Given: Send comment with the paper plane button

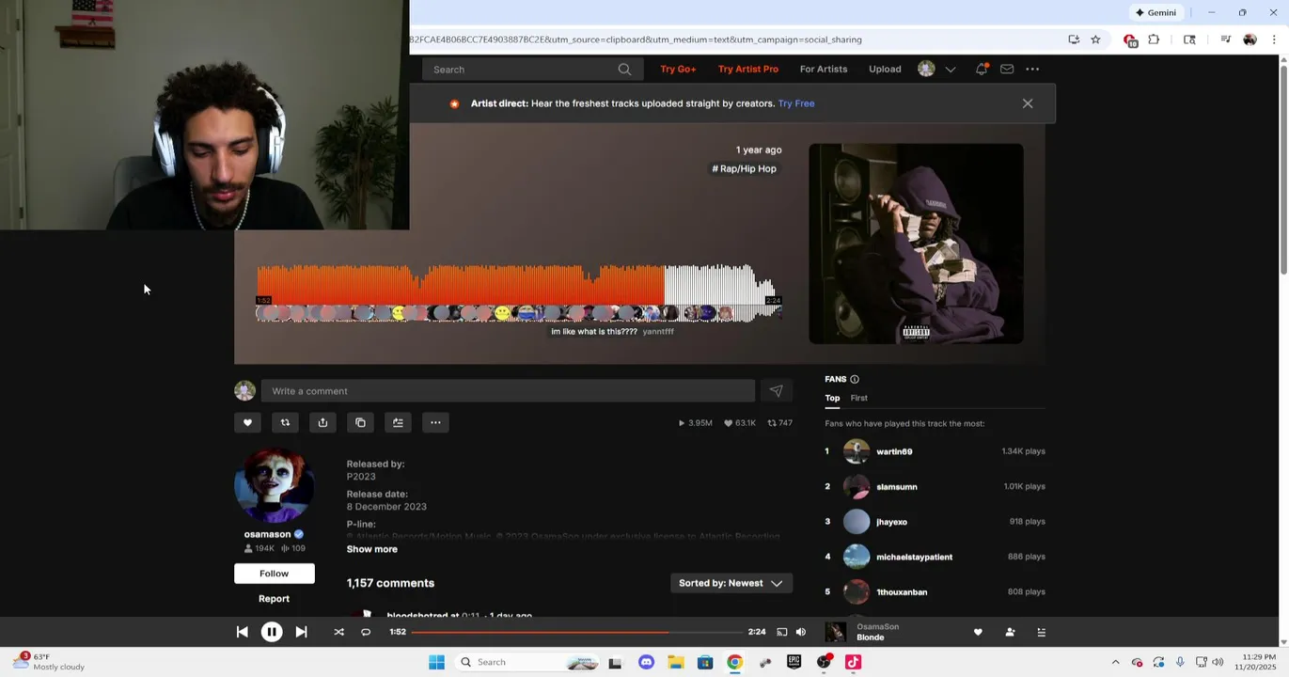Looking at the screenshot, I should pos(776,391).
